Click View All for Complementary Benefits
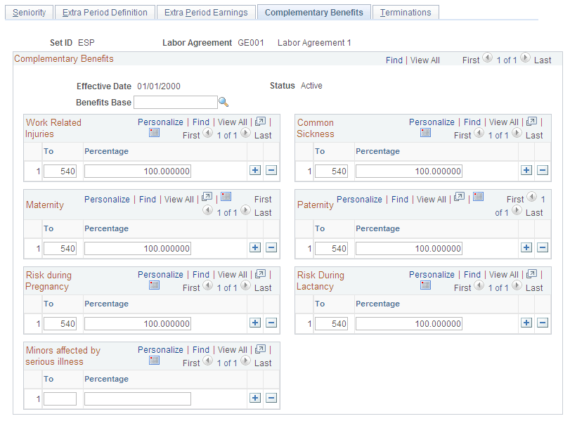Image resolution: width=570 pixels, height=421 pixels. (425, 60)
